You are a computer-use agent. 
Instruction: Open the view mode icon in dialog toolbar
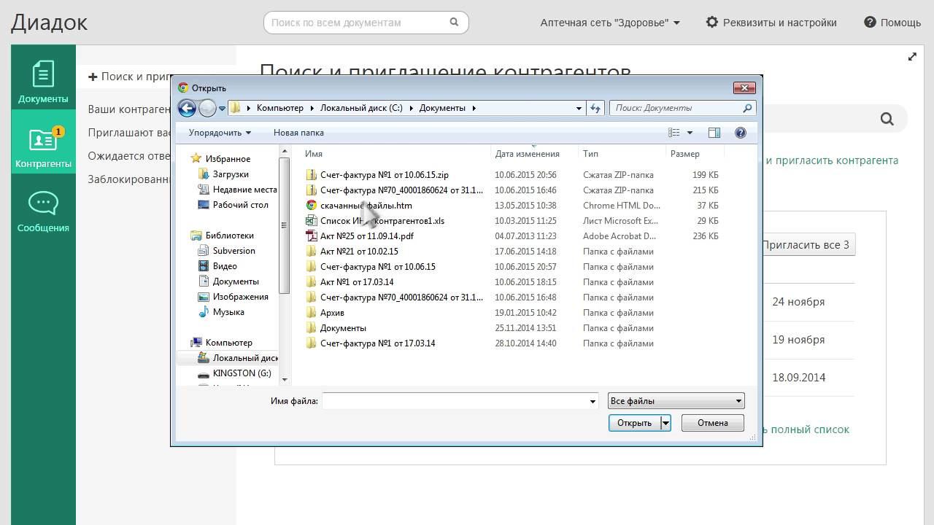pos(674,133)
